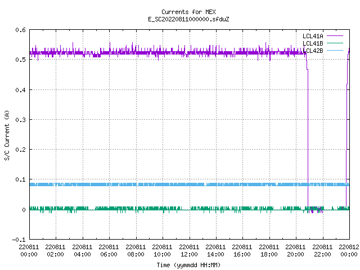The height and width of the screenshot is (270, 360).
Task: Click the x-axis tick 220811 12:00
Action: pos(189,250)
